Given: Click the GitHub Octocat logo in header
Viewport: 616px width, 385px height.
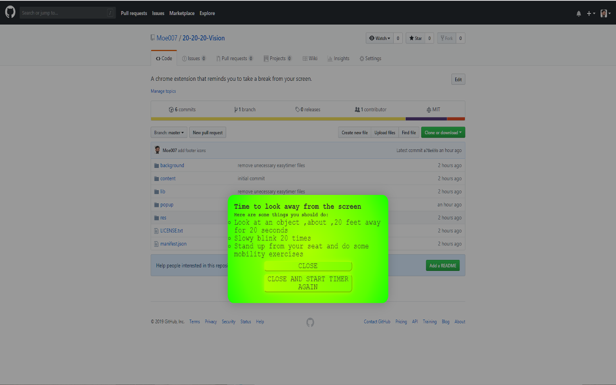Looking at the screenshot, I should pos(10,13).
